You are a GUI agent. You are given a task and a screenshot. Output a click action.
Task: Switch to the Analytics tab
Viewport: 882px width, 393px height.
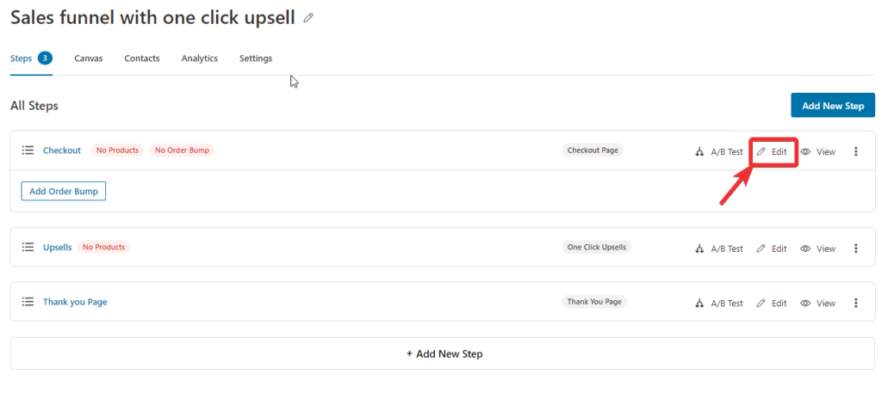click(200, 58)
